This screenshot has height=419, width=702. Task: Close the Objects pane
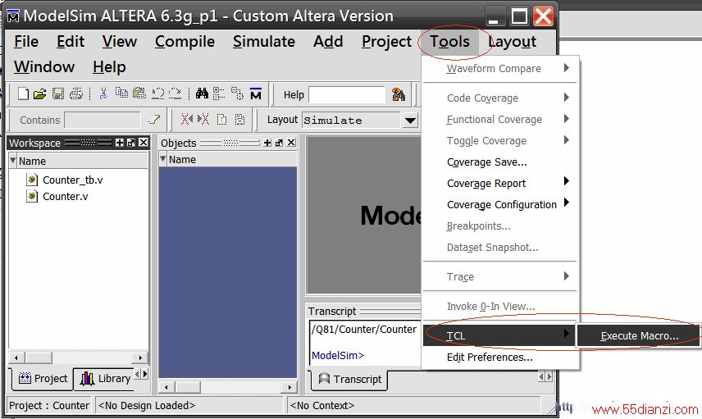click(x=291, y=143)
